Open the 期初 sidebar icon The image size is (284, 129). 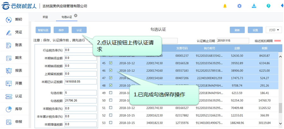[9, 20]
